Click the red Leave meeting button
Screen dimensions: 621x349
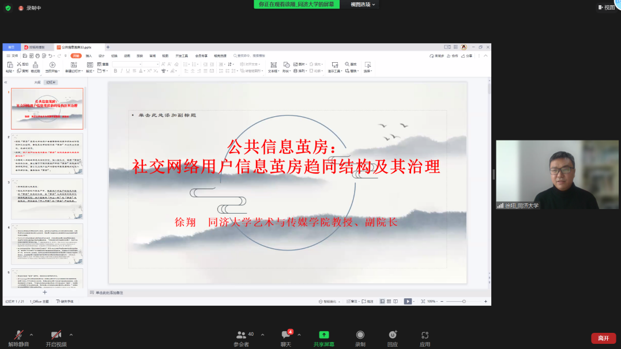pos(604,338)
